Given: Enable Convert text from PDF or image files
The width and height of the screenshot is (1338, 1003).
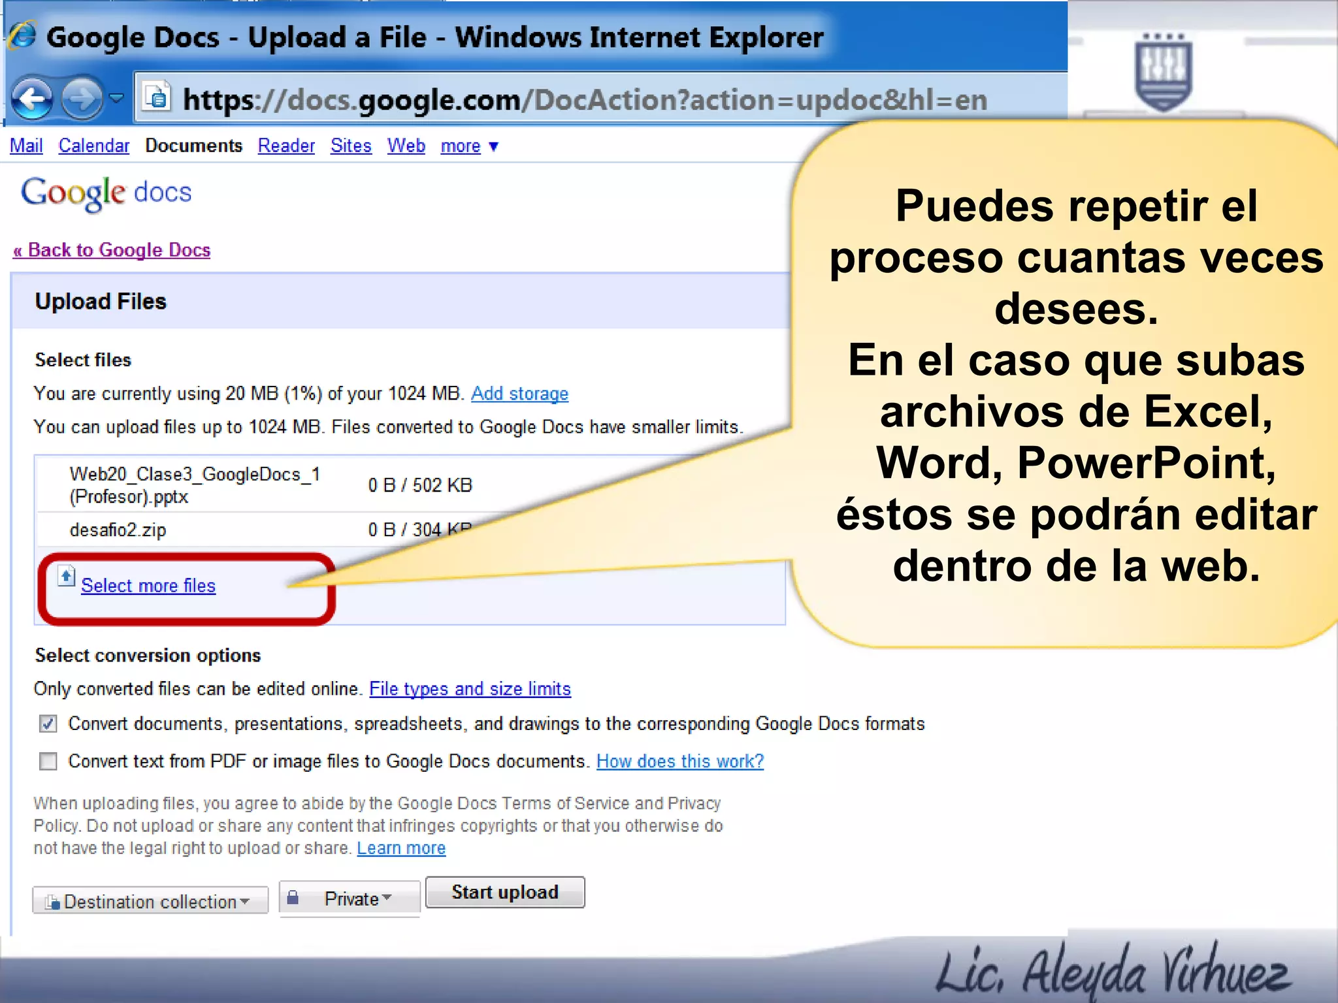Looking at the screenshot, I should (48, 761).
